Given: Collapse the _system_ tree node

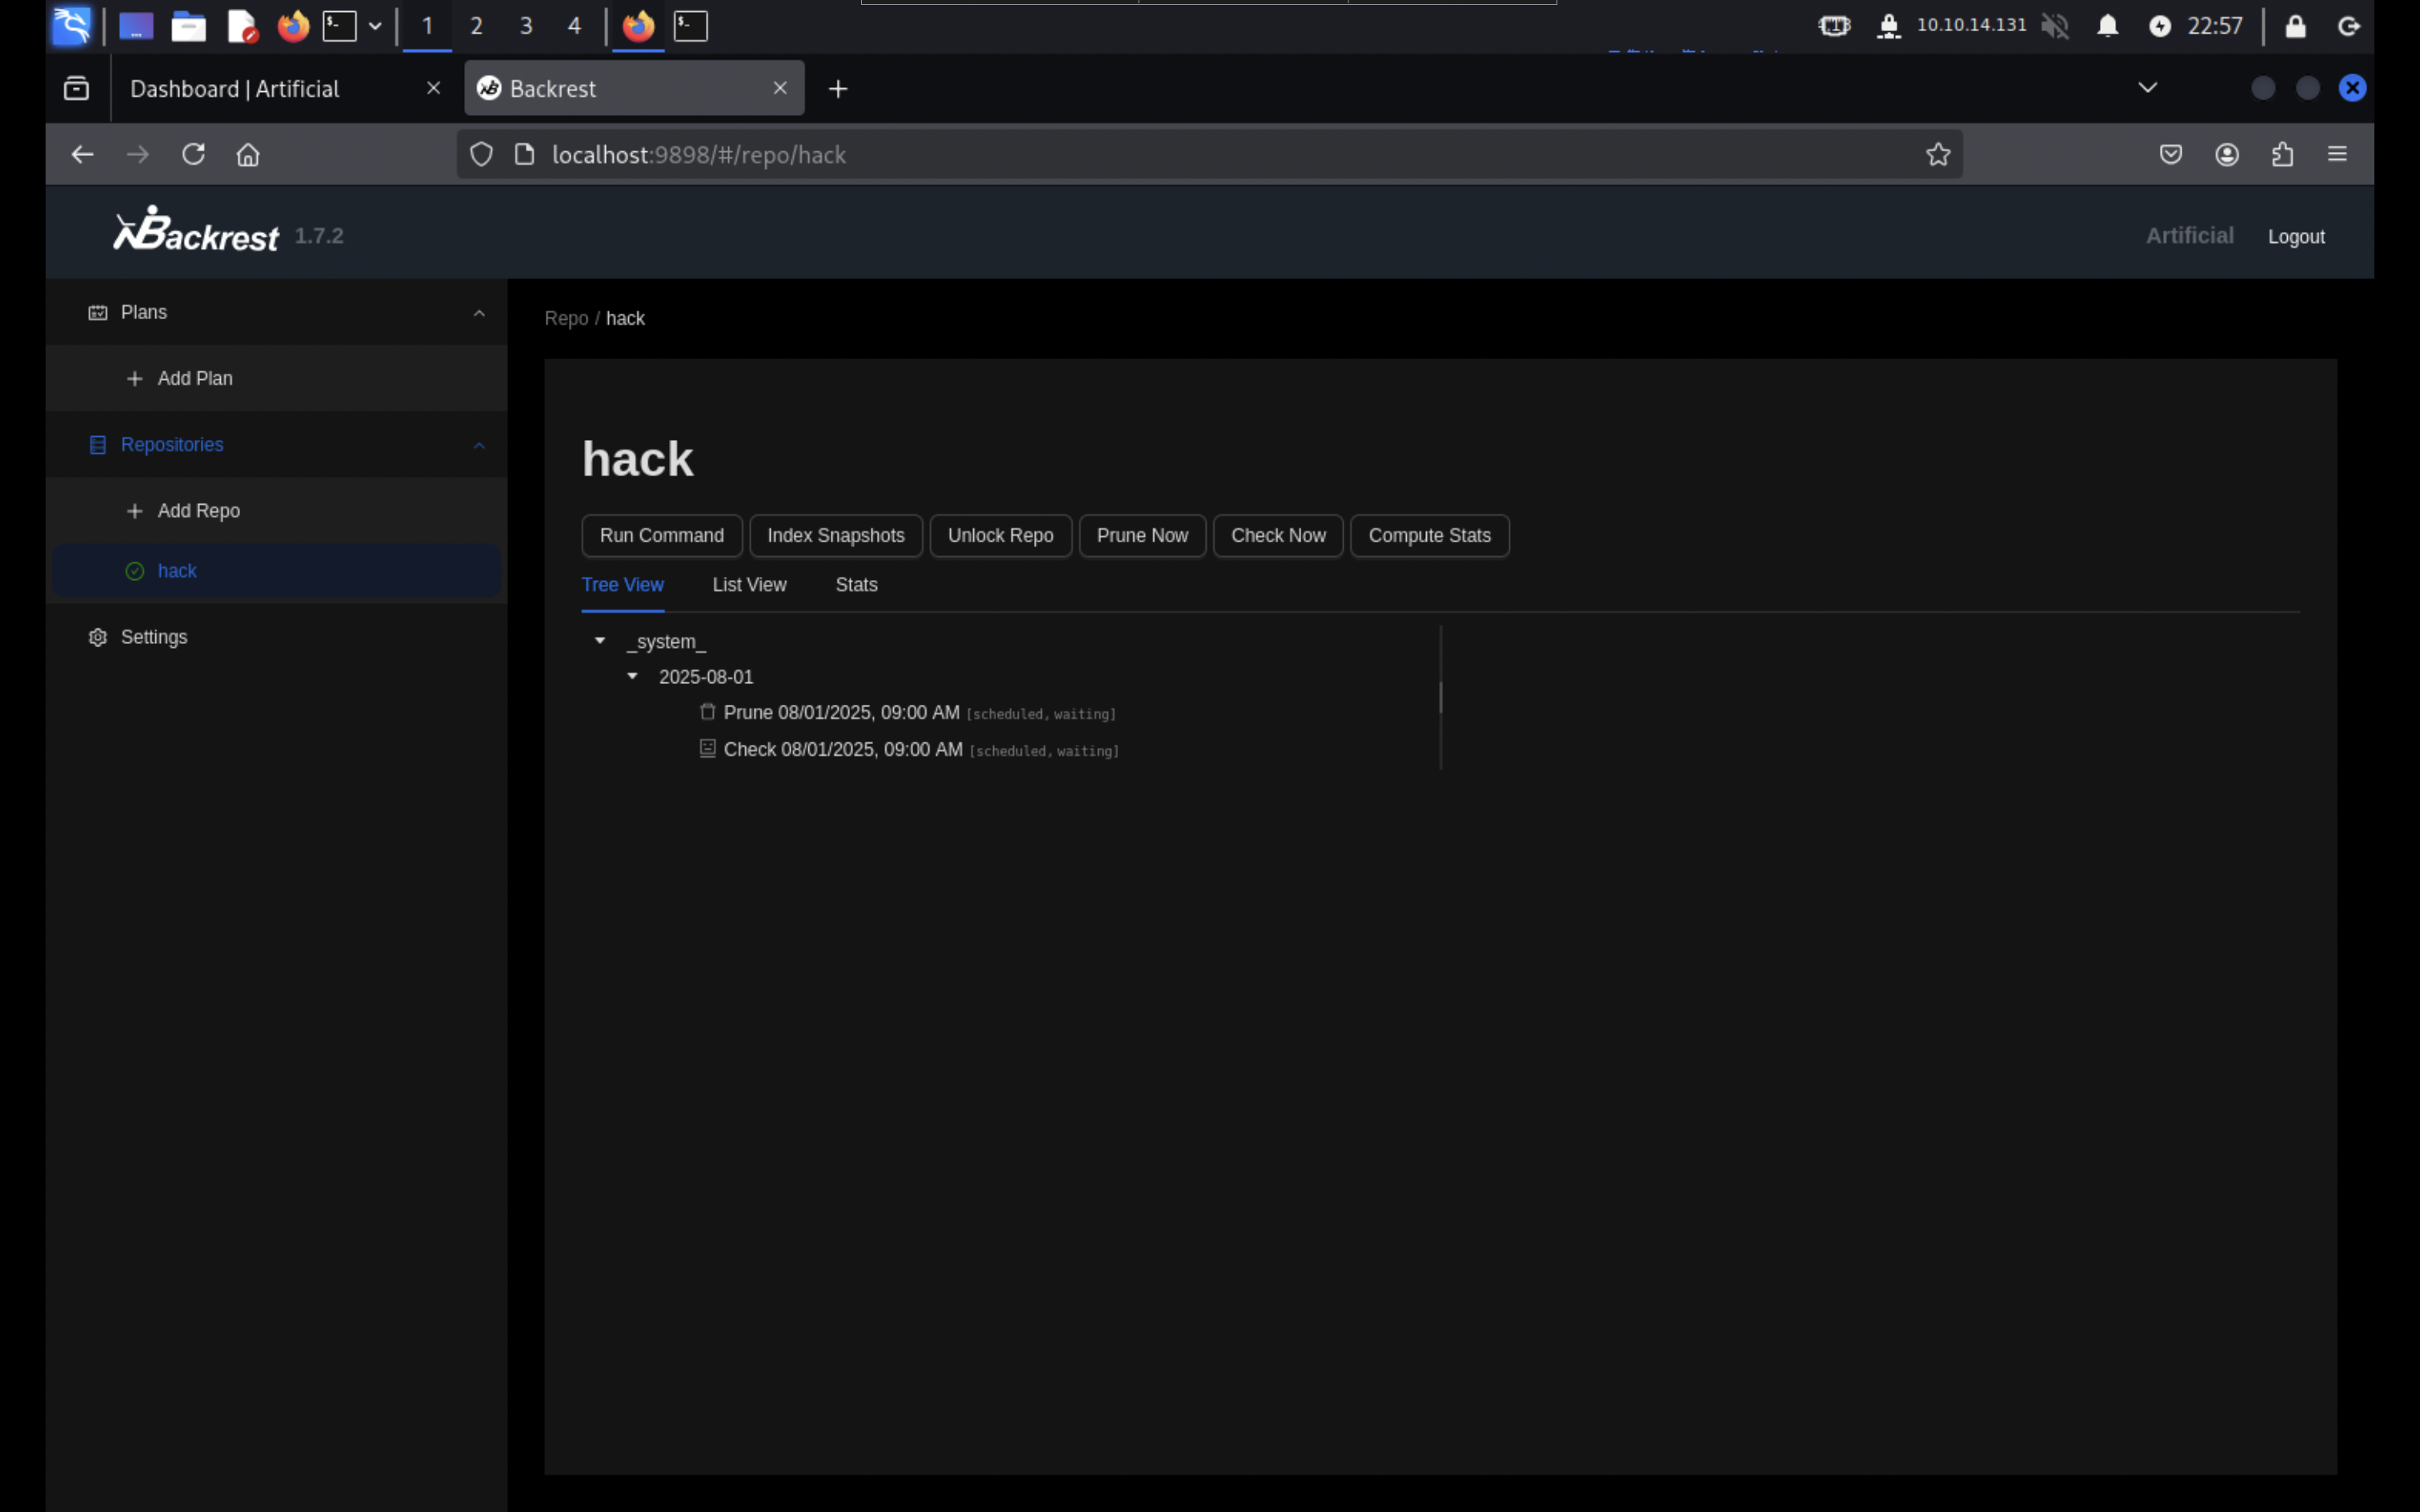Looking at the screenshot, I should point(600,641).
